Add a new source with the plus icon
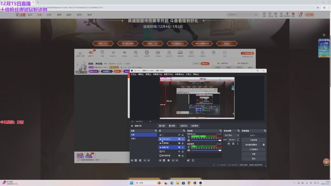This screenshot has height=186, width=331. coord(160,160)
